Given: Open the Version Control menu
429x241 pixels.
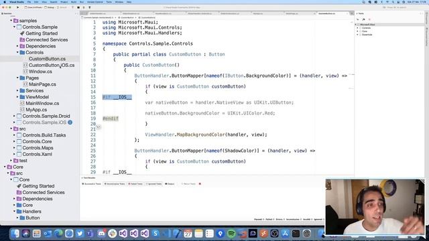Looking at the screenshot, I should coord(95,2).
